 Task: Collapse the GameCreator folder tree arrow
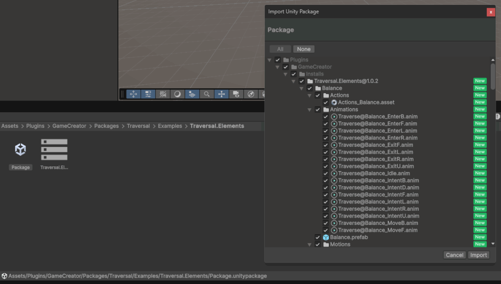coord(277,67)
